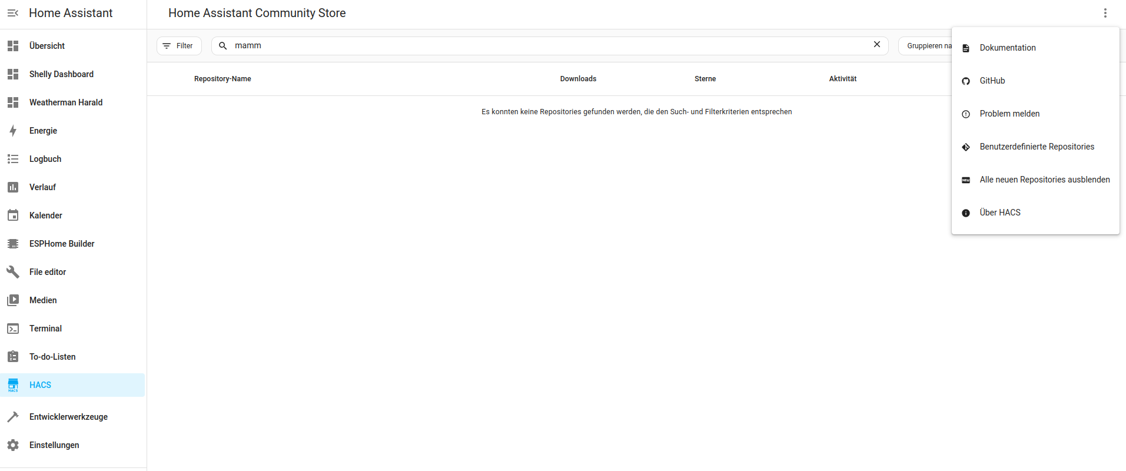Click the Logbuch list icon
The width and height of the screenshot is (1126, 471).
(13, 159)
